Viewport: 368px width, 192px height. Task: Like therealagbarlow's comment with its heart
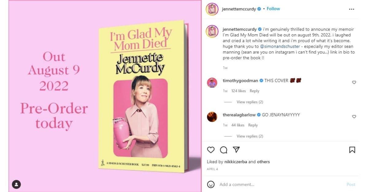coord(354,116)
